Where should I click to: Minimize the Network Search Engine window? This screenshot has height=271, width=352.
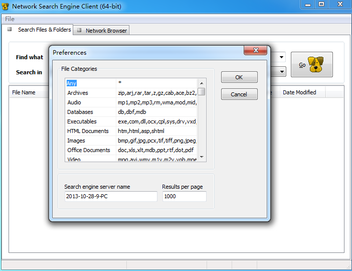click(308, 5)
